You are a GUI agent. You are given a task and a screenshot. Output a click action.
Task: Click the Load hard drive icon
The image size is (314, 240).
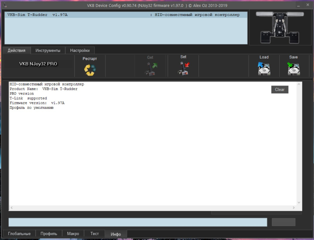(264, 69)
